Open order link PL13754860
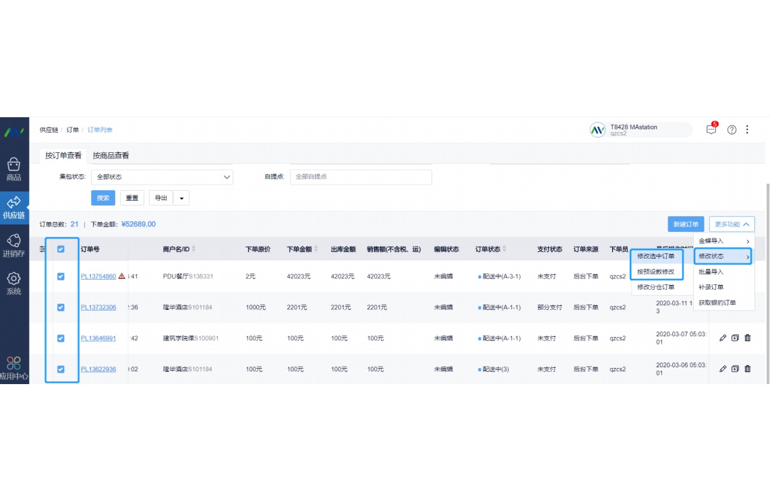770x500 pixels. pos(98,276)
